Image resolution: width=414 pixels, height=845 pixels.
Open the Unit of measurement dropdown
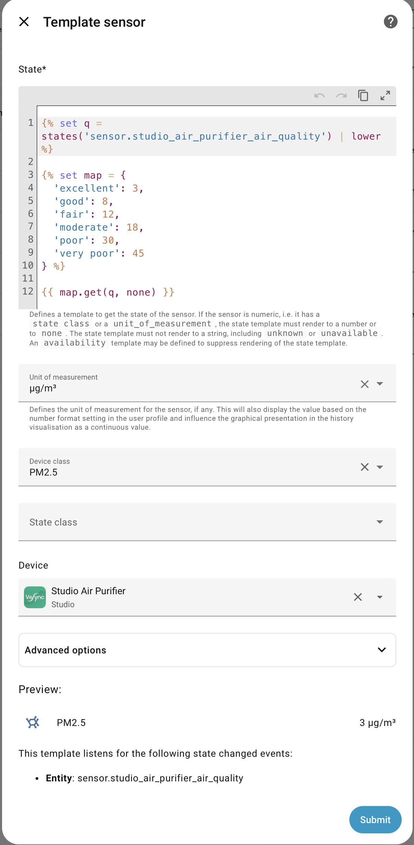380,384
